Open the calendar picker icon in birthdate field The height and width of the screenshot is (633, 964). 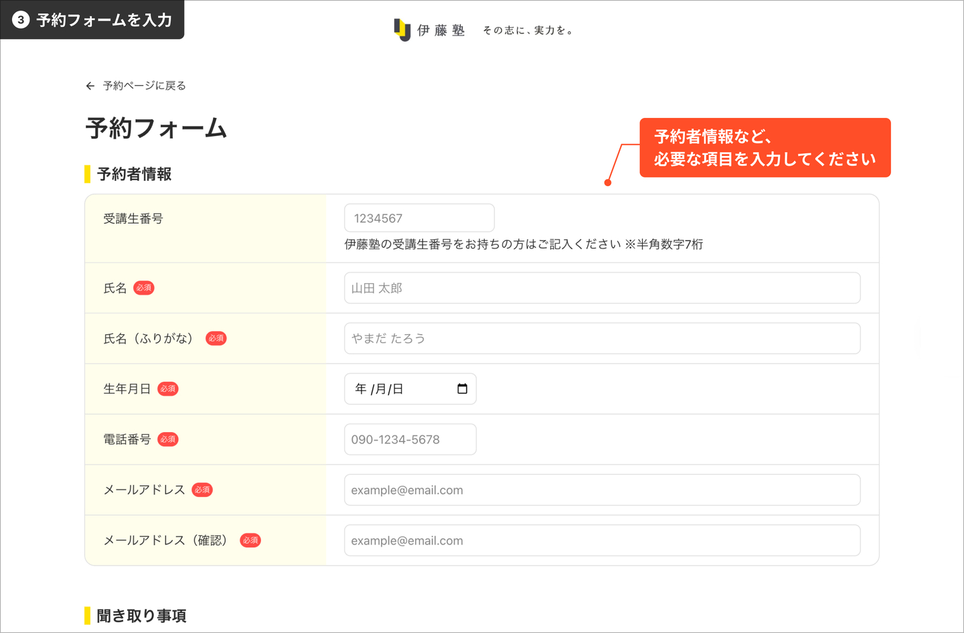(x=462, y=389)
